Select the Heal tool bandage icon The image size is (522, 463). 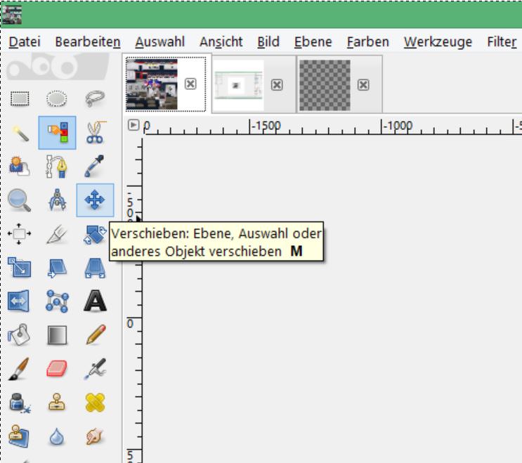tap(96, 403)
